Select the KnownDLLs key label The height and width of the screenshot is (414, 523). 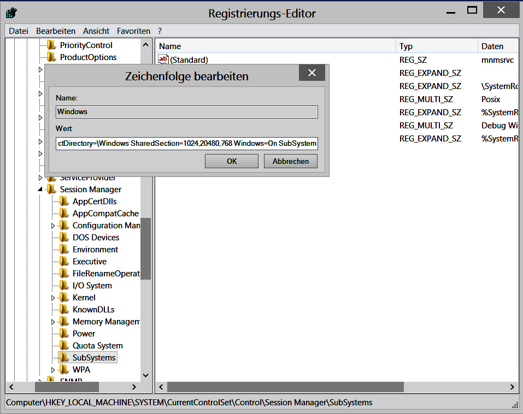pyautogui.click(x=93, y=309)
